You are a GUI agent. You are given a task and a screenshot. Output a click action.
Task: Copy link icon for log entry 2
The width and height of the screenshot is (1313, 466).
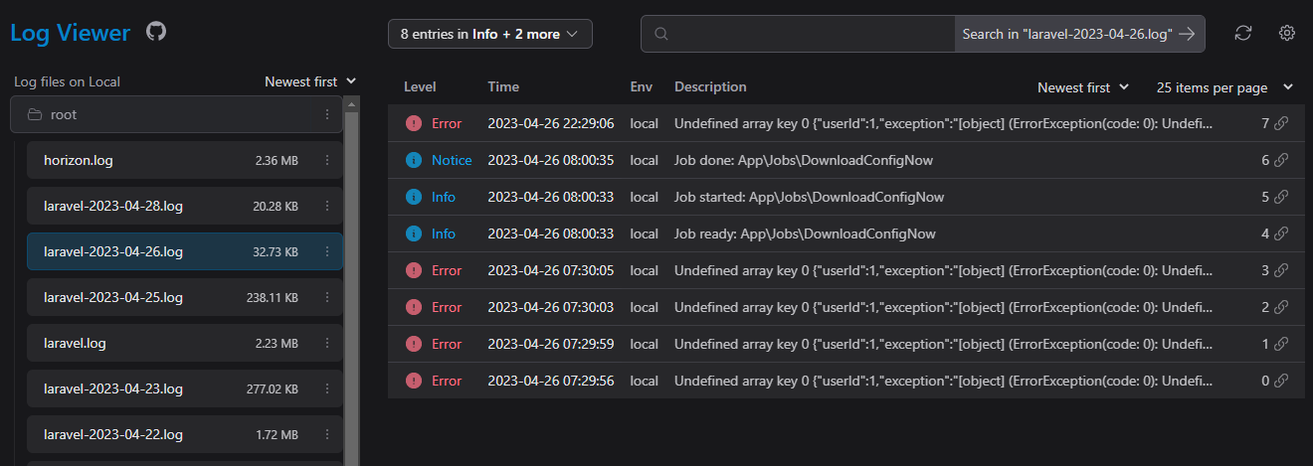click(x=1281, y=307)
